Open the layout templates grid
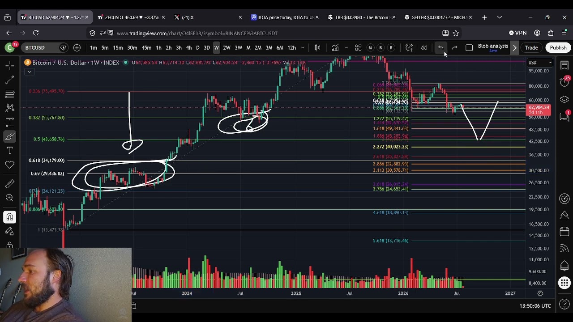This screenshot has height=322, width=573. click(x=358, y=48)
